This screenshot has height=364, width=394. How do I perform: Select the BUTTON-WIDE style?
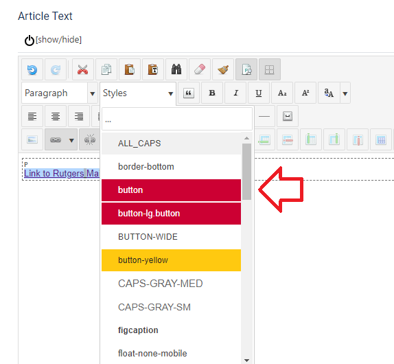coord(171,237)
